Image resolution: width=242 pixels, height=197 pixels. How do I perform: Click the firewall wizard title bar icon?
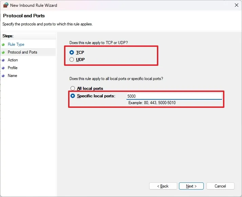(6, 5)
